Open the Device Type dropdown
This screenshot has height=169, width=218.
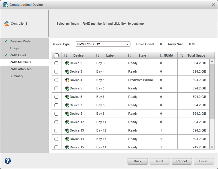tap(103, 44)
